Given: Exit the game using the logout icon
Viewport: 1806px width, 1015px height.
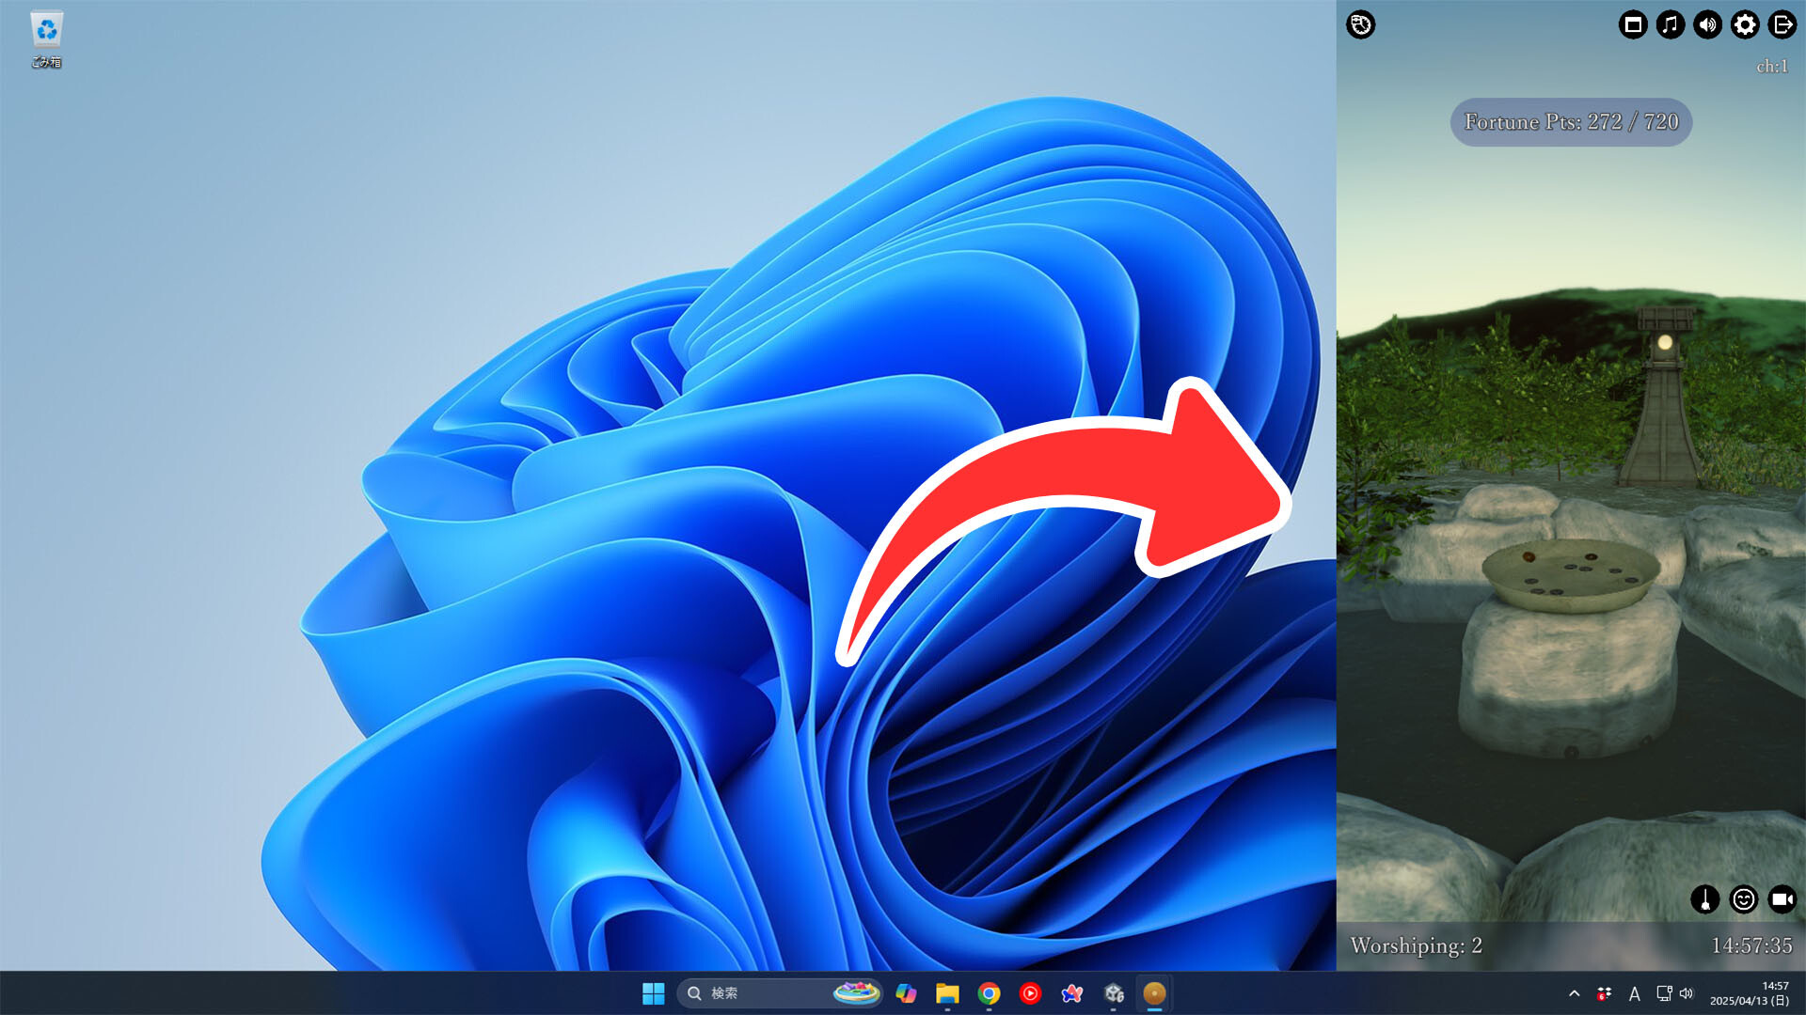Looking at the screenshot, I should click(x=1782, y=25).
